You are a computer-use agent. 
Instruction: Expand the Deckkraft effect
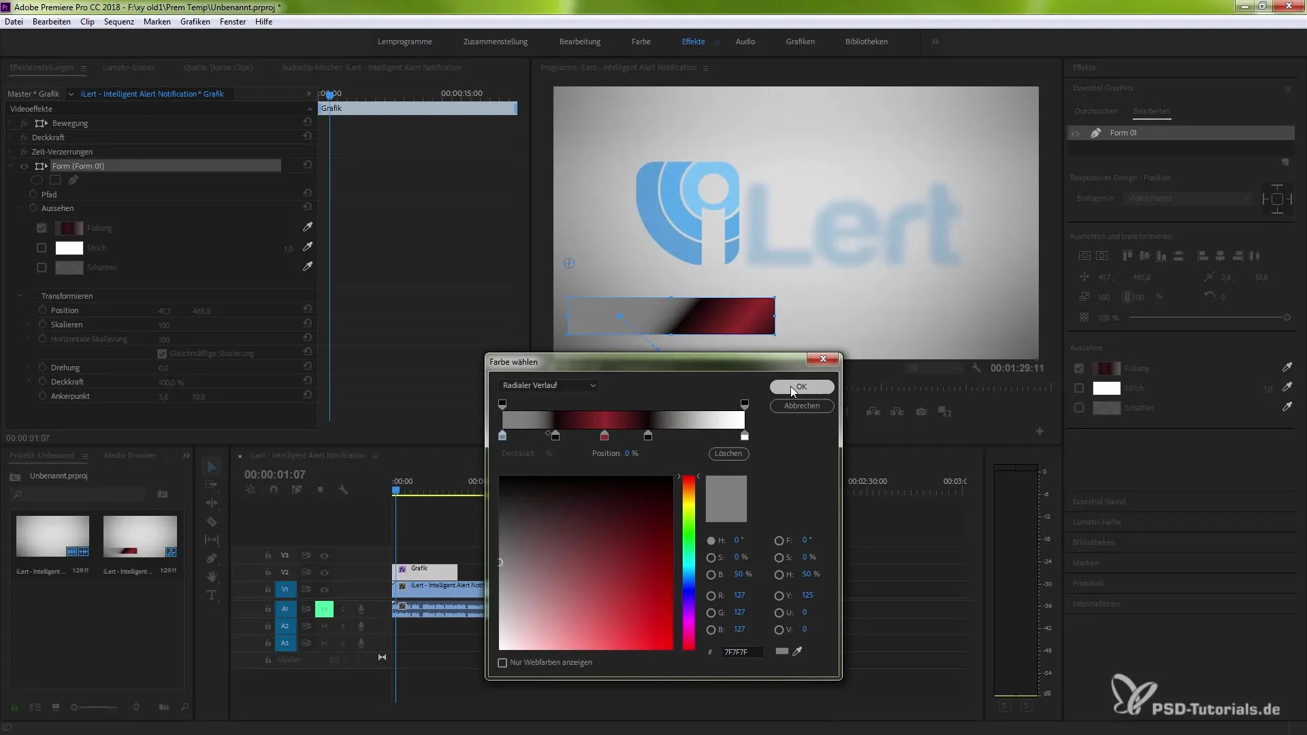(10, 137)
